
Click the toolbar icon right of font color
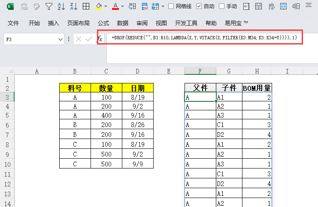132,6
